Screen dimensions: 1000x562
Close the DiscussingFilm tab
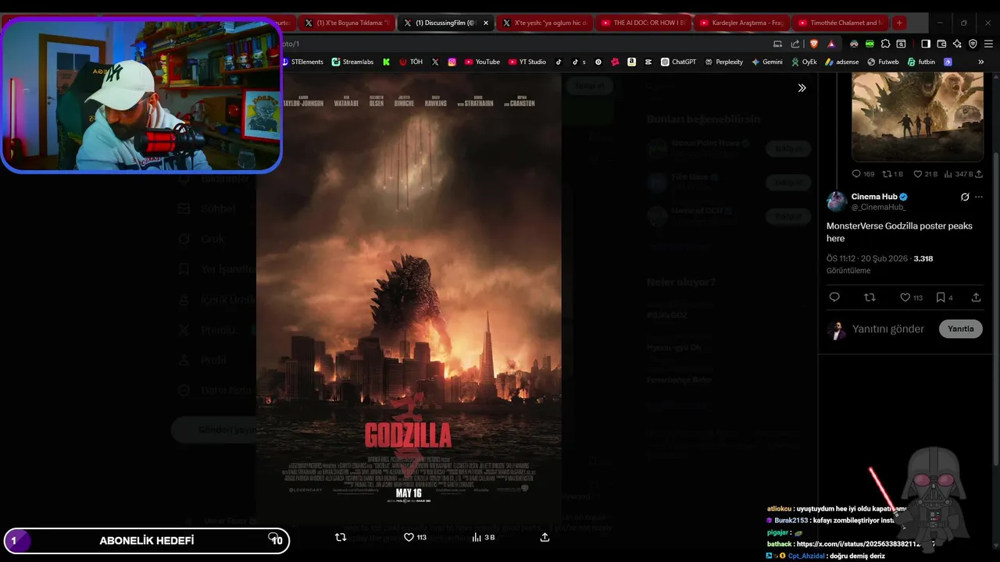pyautogui.click(x=486, y=23)
